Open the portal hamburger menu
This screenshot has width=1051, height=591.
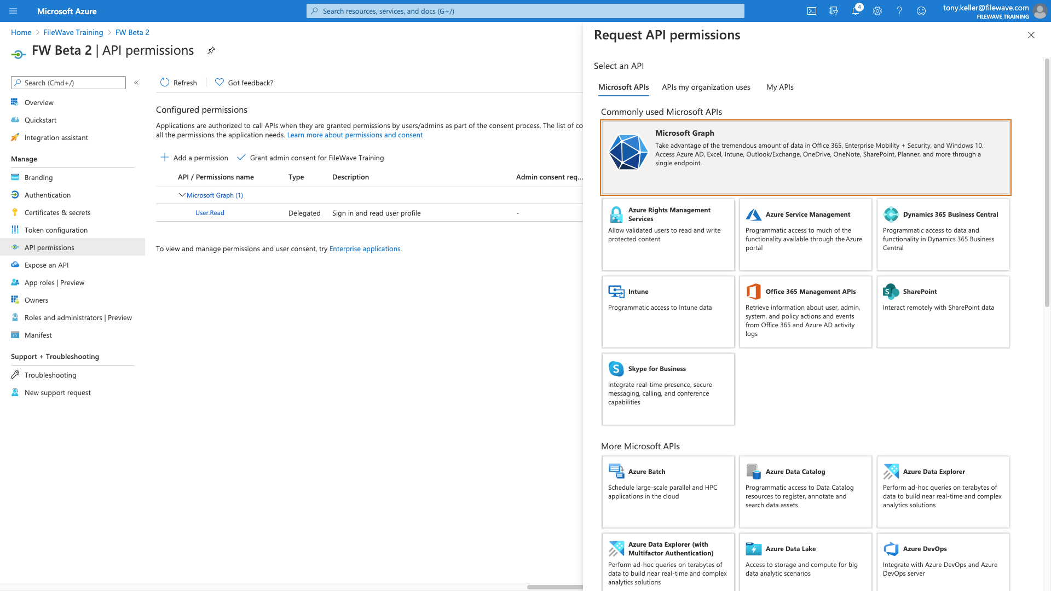pyautogui.click(x=13, y=11)
